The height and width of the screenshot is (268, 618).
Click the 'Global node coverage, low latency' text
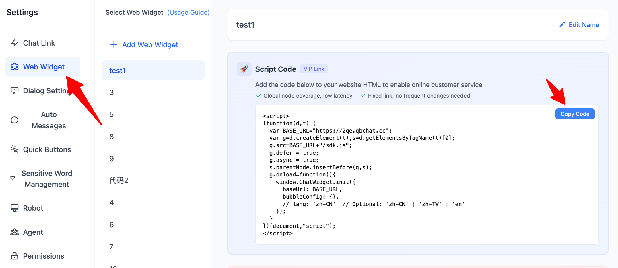click(x=308, y=96)
